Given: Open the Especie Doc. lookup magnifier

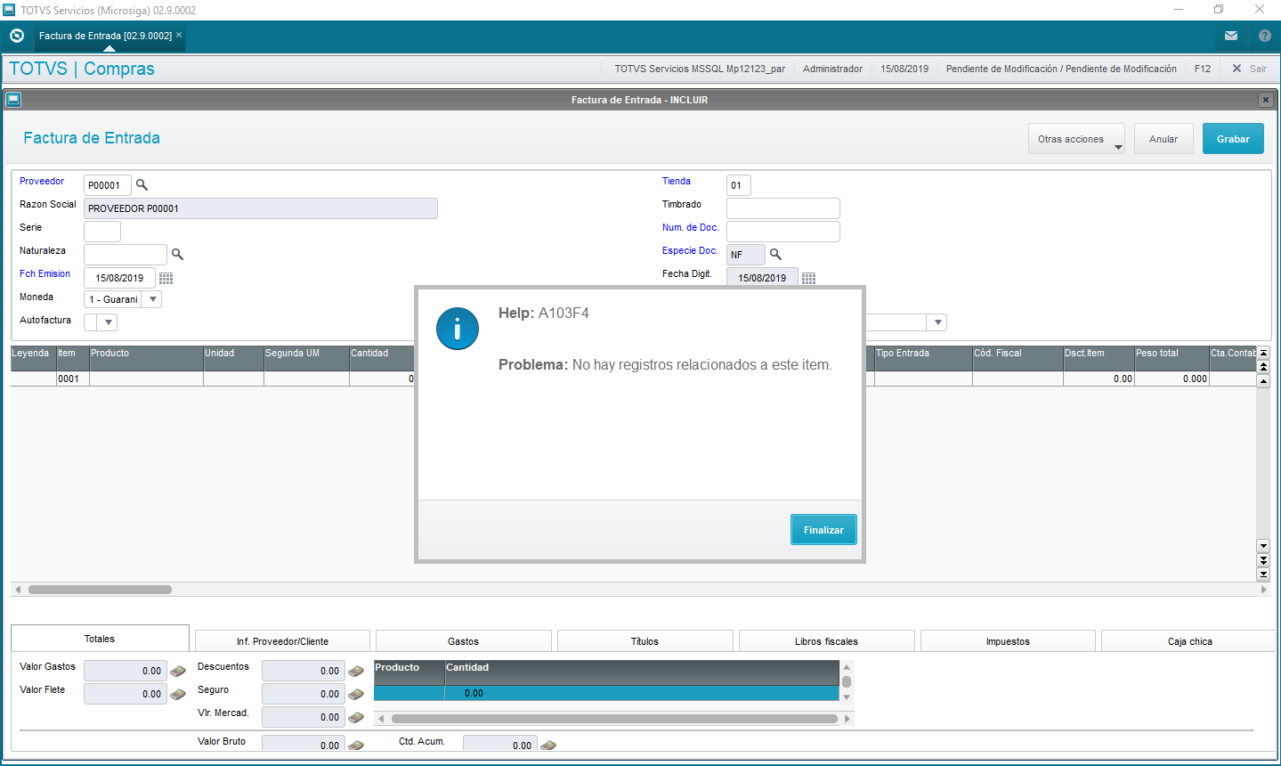Looking at the screenshot, I should pyautogui.click(x=775, y=255).
